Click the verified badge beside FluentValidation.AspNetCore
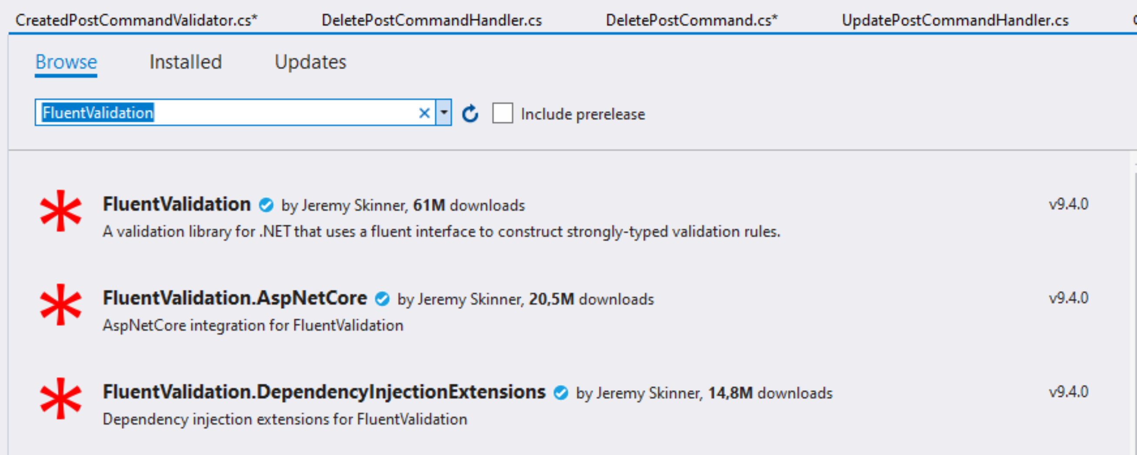The image size is (1137, 455). pyautogui.click(x=382, y=299)
